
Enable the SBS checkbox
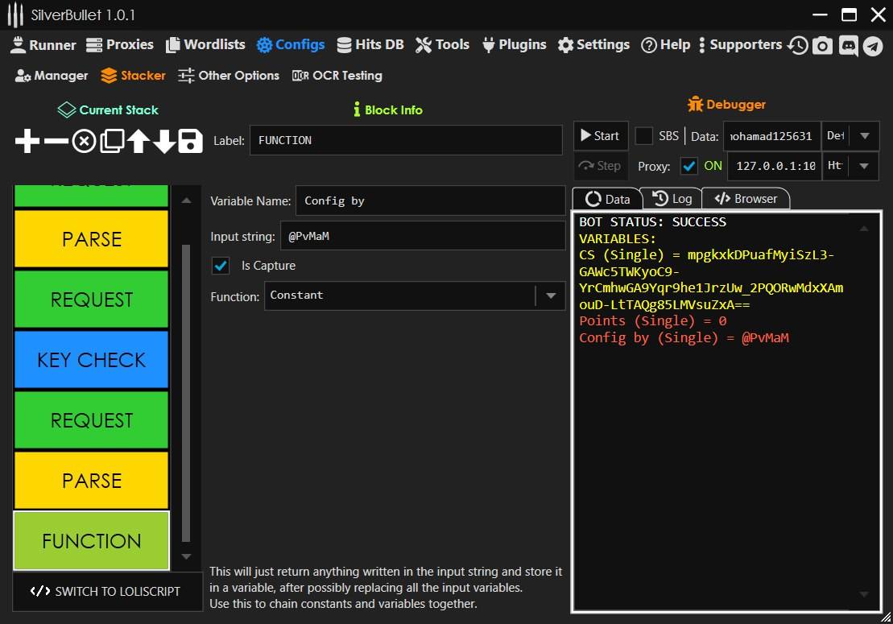(644, 136)
